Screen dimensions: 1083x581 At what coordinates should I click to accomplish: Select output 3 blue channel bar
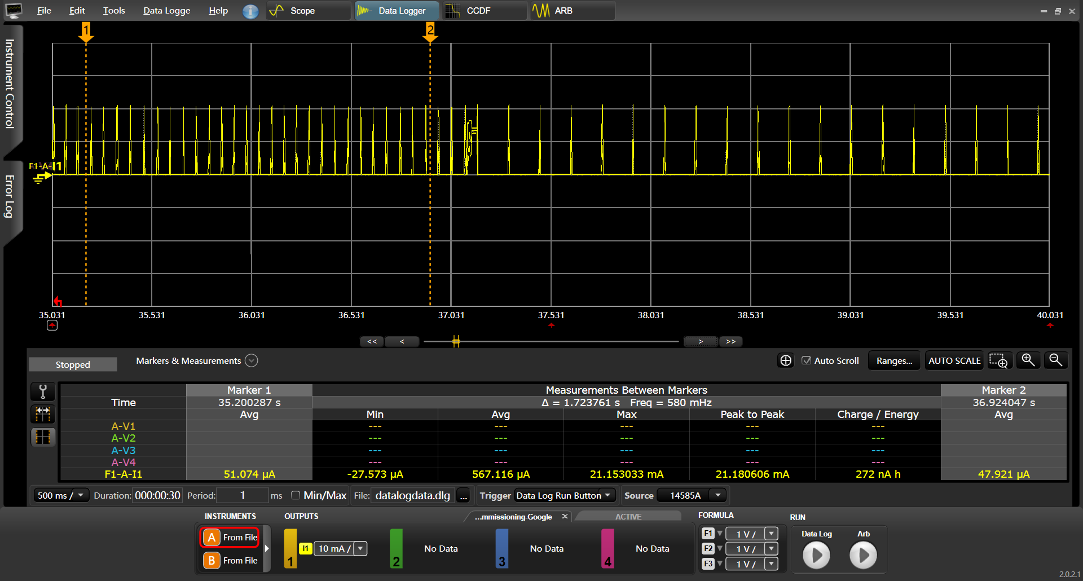(501, 548)
